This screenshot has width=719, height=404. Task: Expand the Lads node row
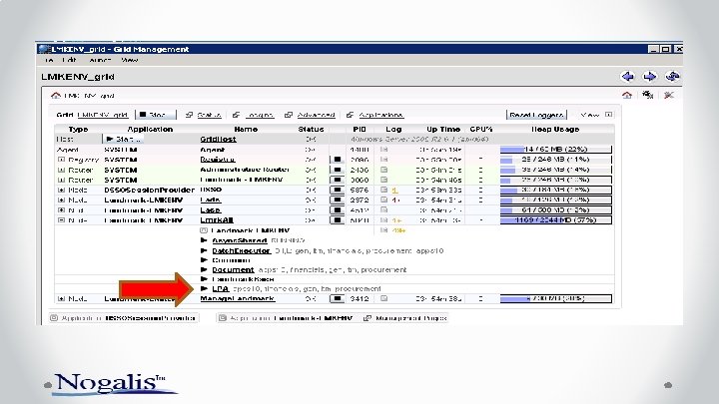61,200
